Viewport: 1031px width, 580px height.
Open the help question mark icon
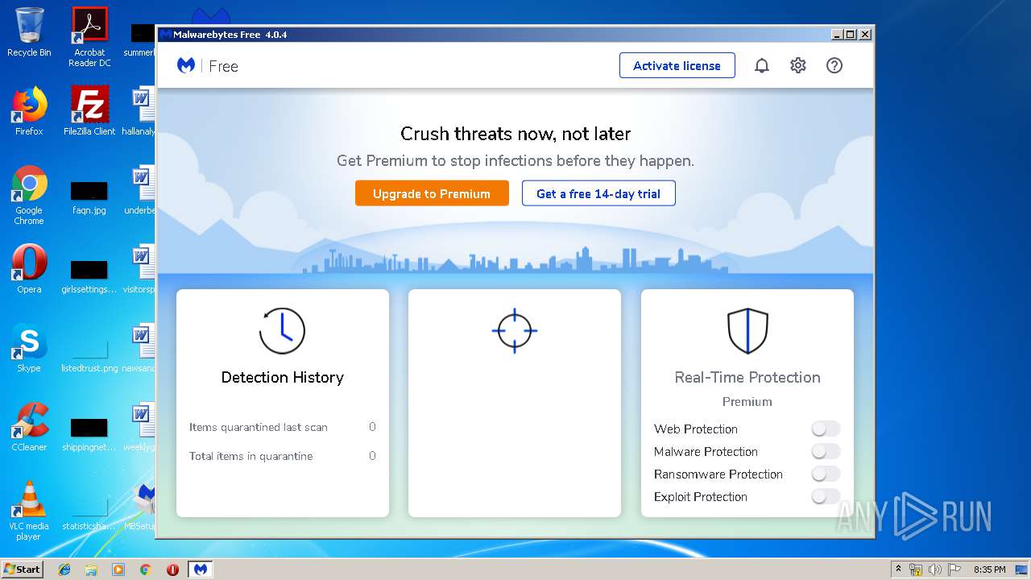click(834, 65)
